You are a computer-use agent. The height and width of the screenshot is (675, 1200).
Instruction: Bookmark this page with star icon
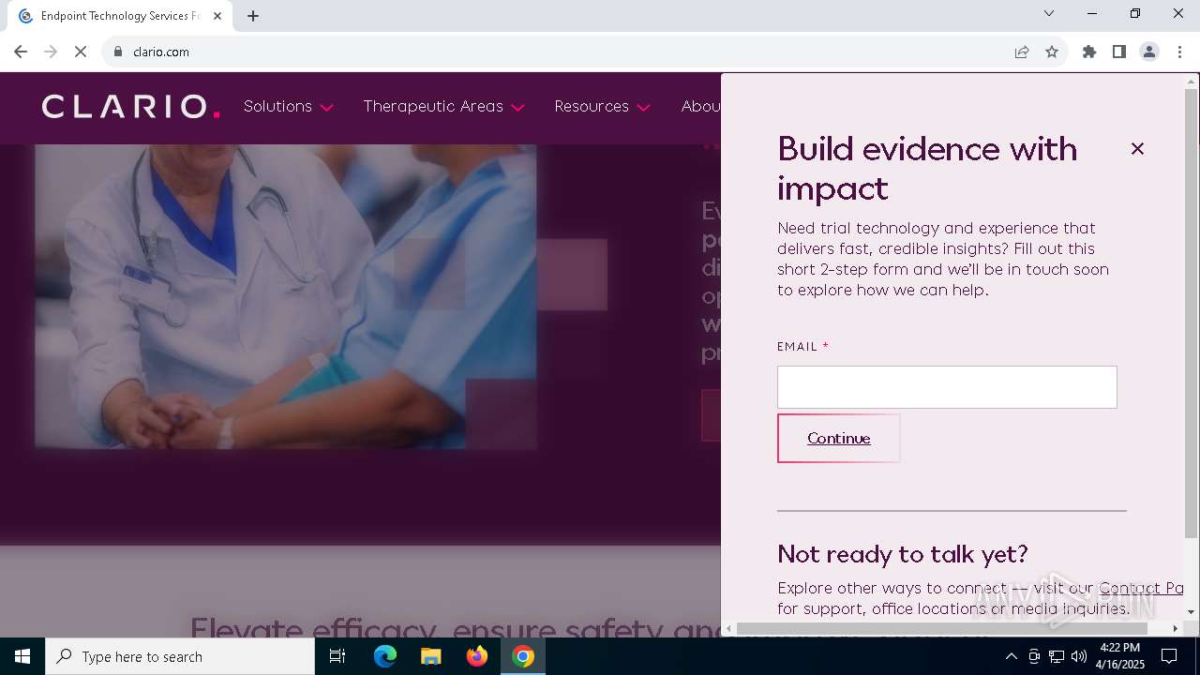[x=1052, y=52]
